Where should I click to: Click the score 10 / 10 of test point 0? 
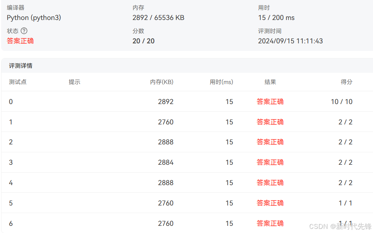pos(341,101)
